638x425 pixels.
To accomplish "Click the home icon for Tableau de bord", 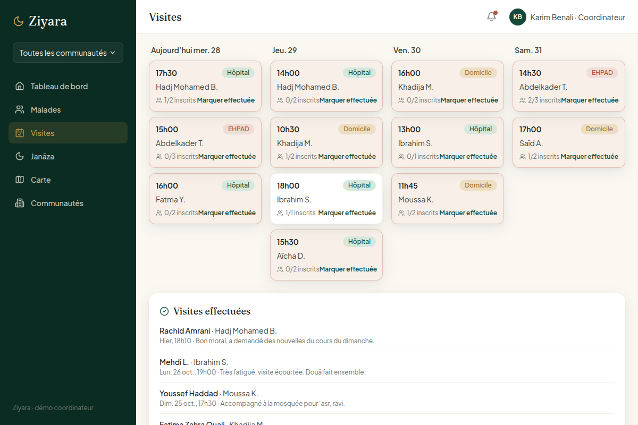I will 20,86.
